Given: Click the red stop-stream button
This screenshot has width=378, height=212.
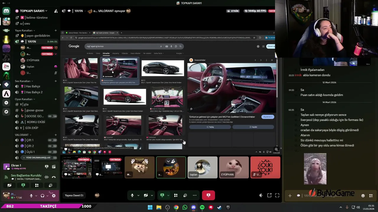Looking at the screenshot, I should pos(208,195).
